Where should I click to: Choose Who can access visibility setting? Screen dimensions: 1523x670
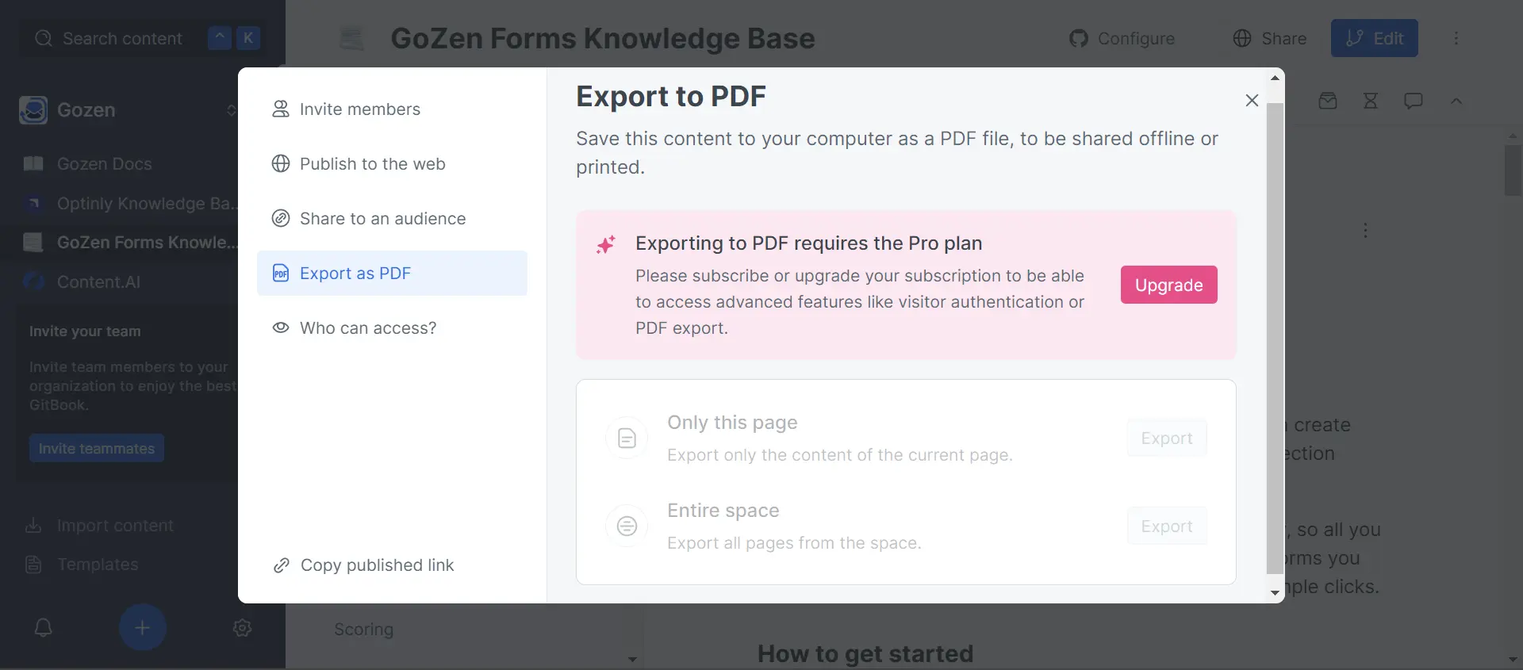click(x=368, y=327)
